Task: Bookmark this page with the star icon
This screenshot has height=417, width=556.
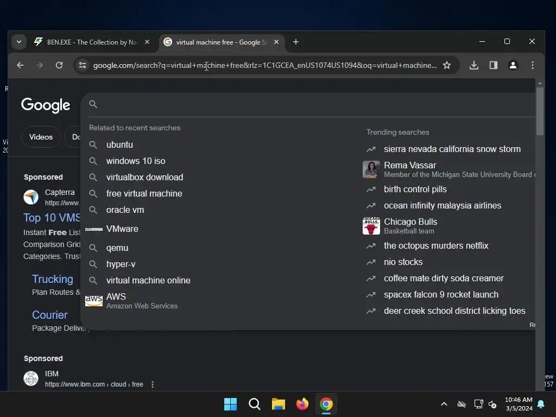Action: tap(447, 65)
